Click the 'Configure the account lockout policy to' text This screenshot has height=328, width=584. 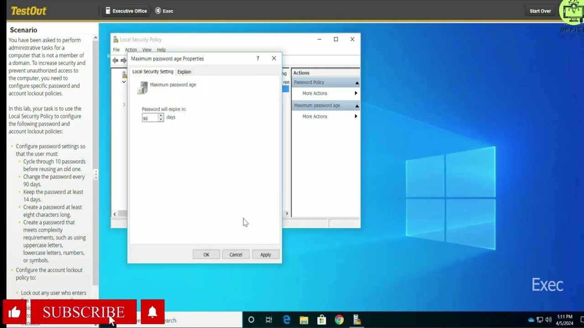[49, 274]
